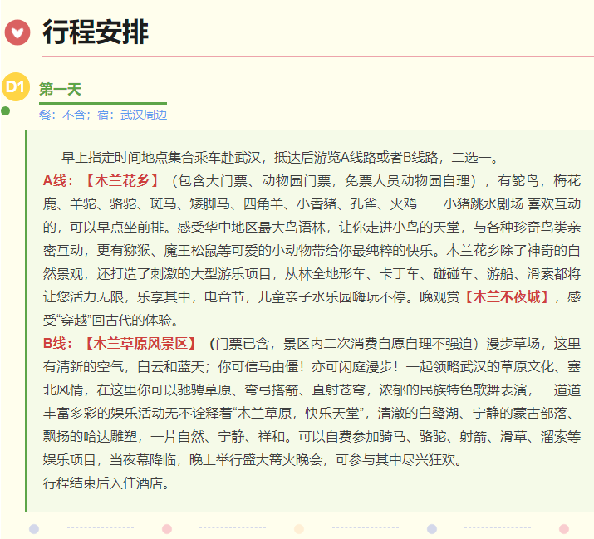Click the red 【木兰草原风景区】 attraction name
594x539 pixels.
click(140, 344)
